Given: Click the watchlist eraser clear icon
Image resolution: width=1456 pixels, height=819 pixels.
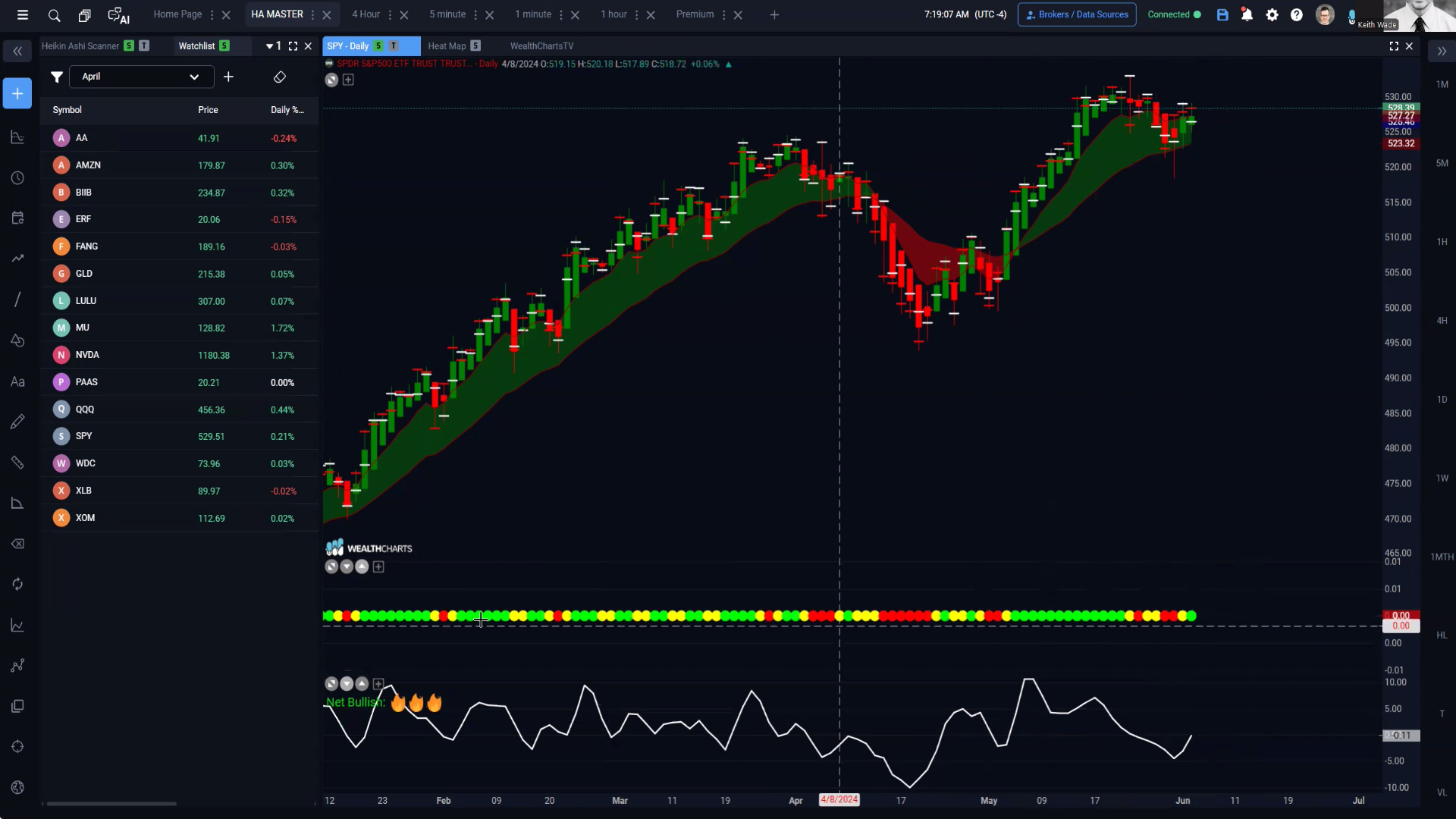Looking at the screenshot, I should pyautogui.click(x=279, y=77).
